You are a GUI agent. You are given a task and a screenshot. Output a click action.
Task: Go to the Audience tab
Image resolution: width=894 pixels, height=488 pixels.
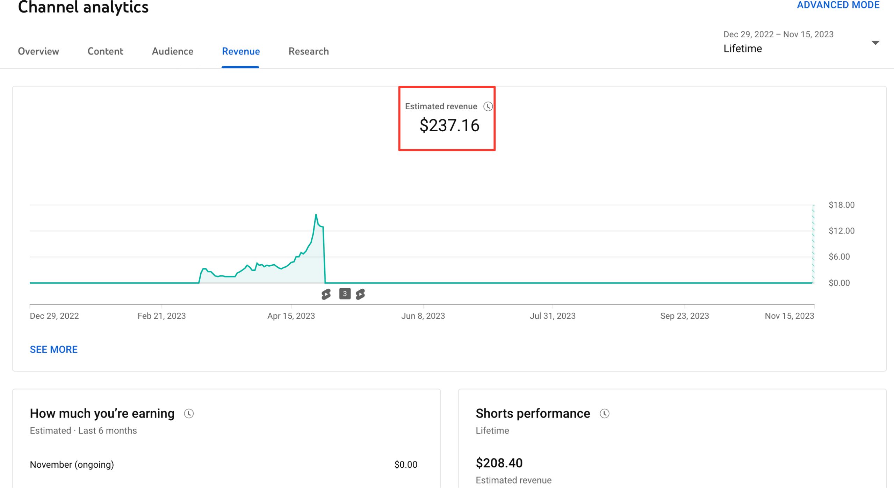[172, 51]
